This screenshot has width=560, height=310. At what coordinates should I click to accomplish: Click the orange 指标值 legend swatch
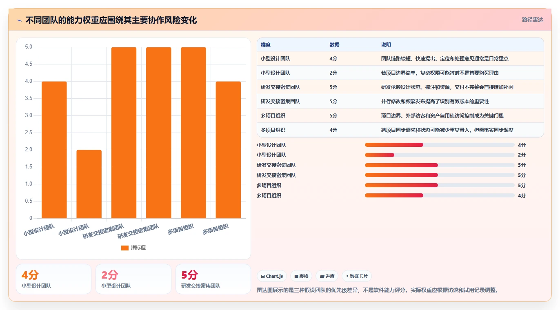[x=125, y=248]
